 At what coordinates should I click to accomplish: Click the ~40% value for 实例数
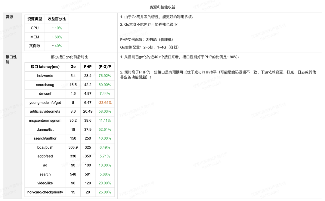pyautogui.click(x=57, y=46)
